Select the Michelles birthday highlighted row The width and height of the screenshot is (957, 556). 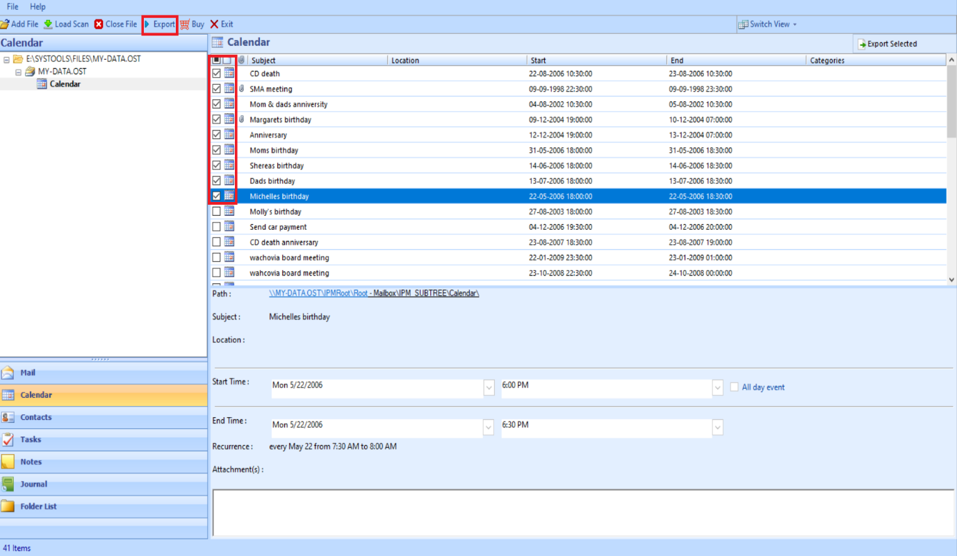tap(578, 196)
